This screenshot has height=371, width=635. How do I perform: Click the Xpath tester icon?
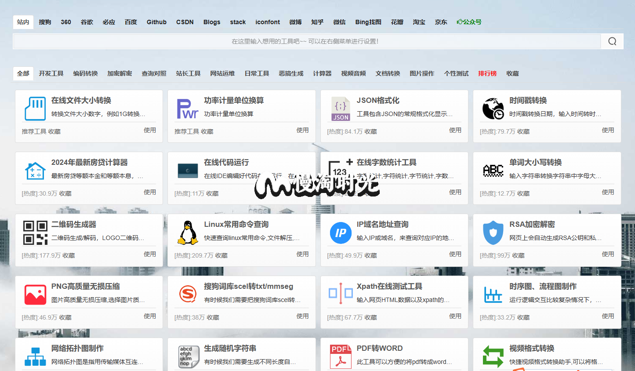pyautogui.click(x=341, y=294)
